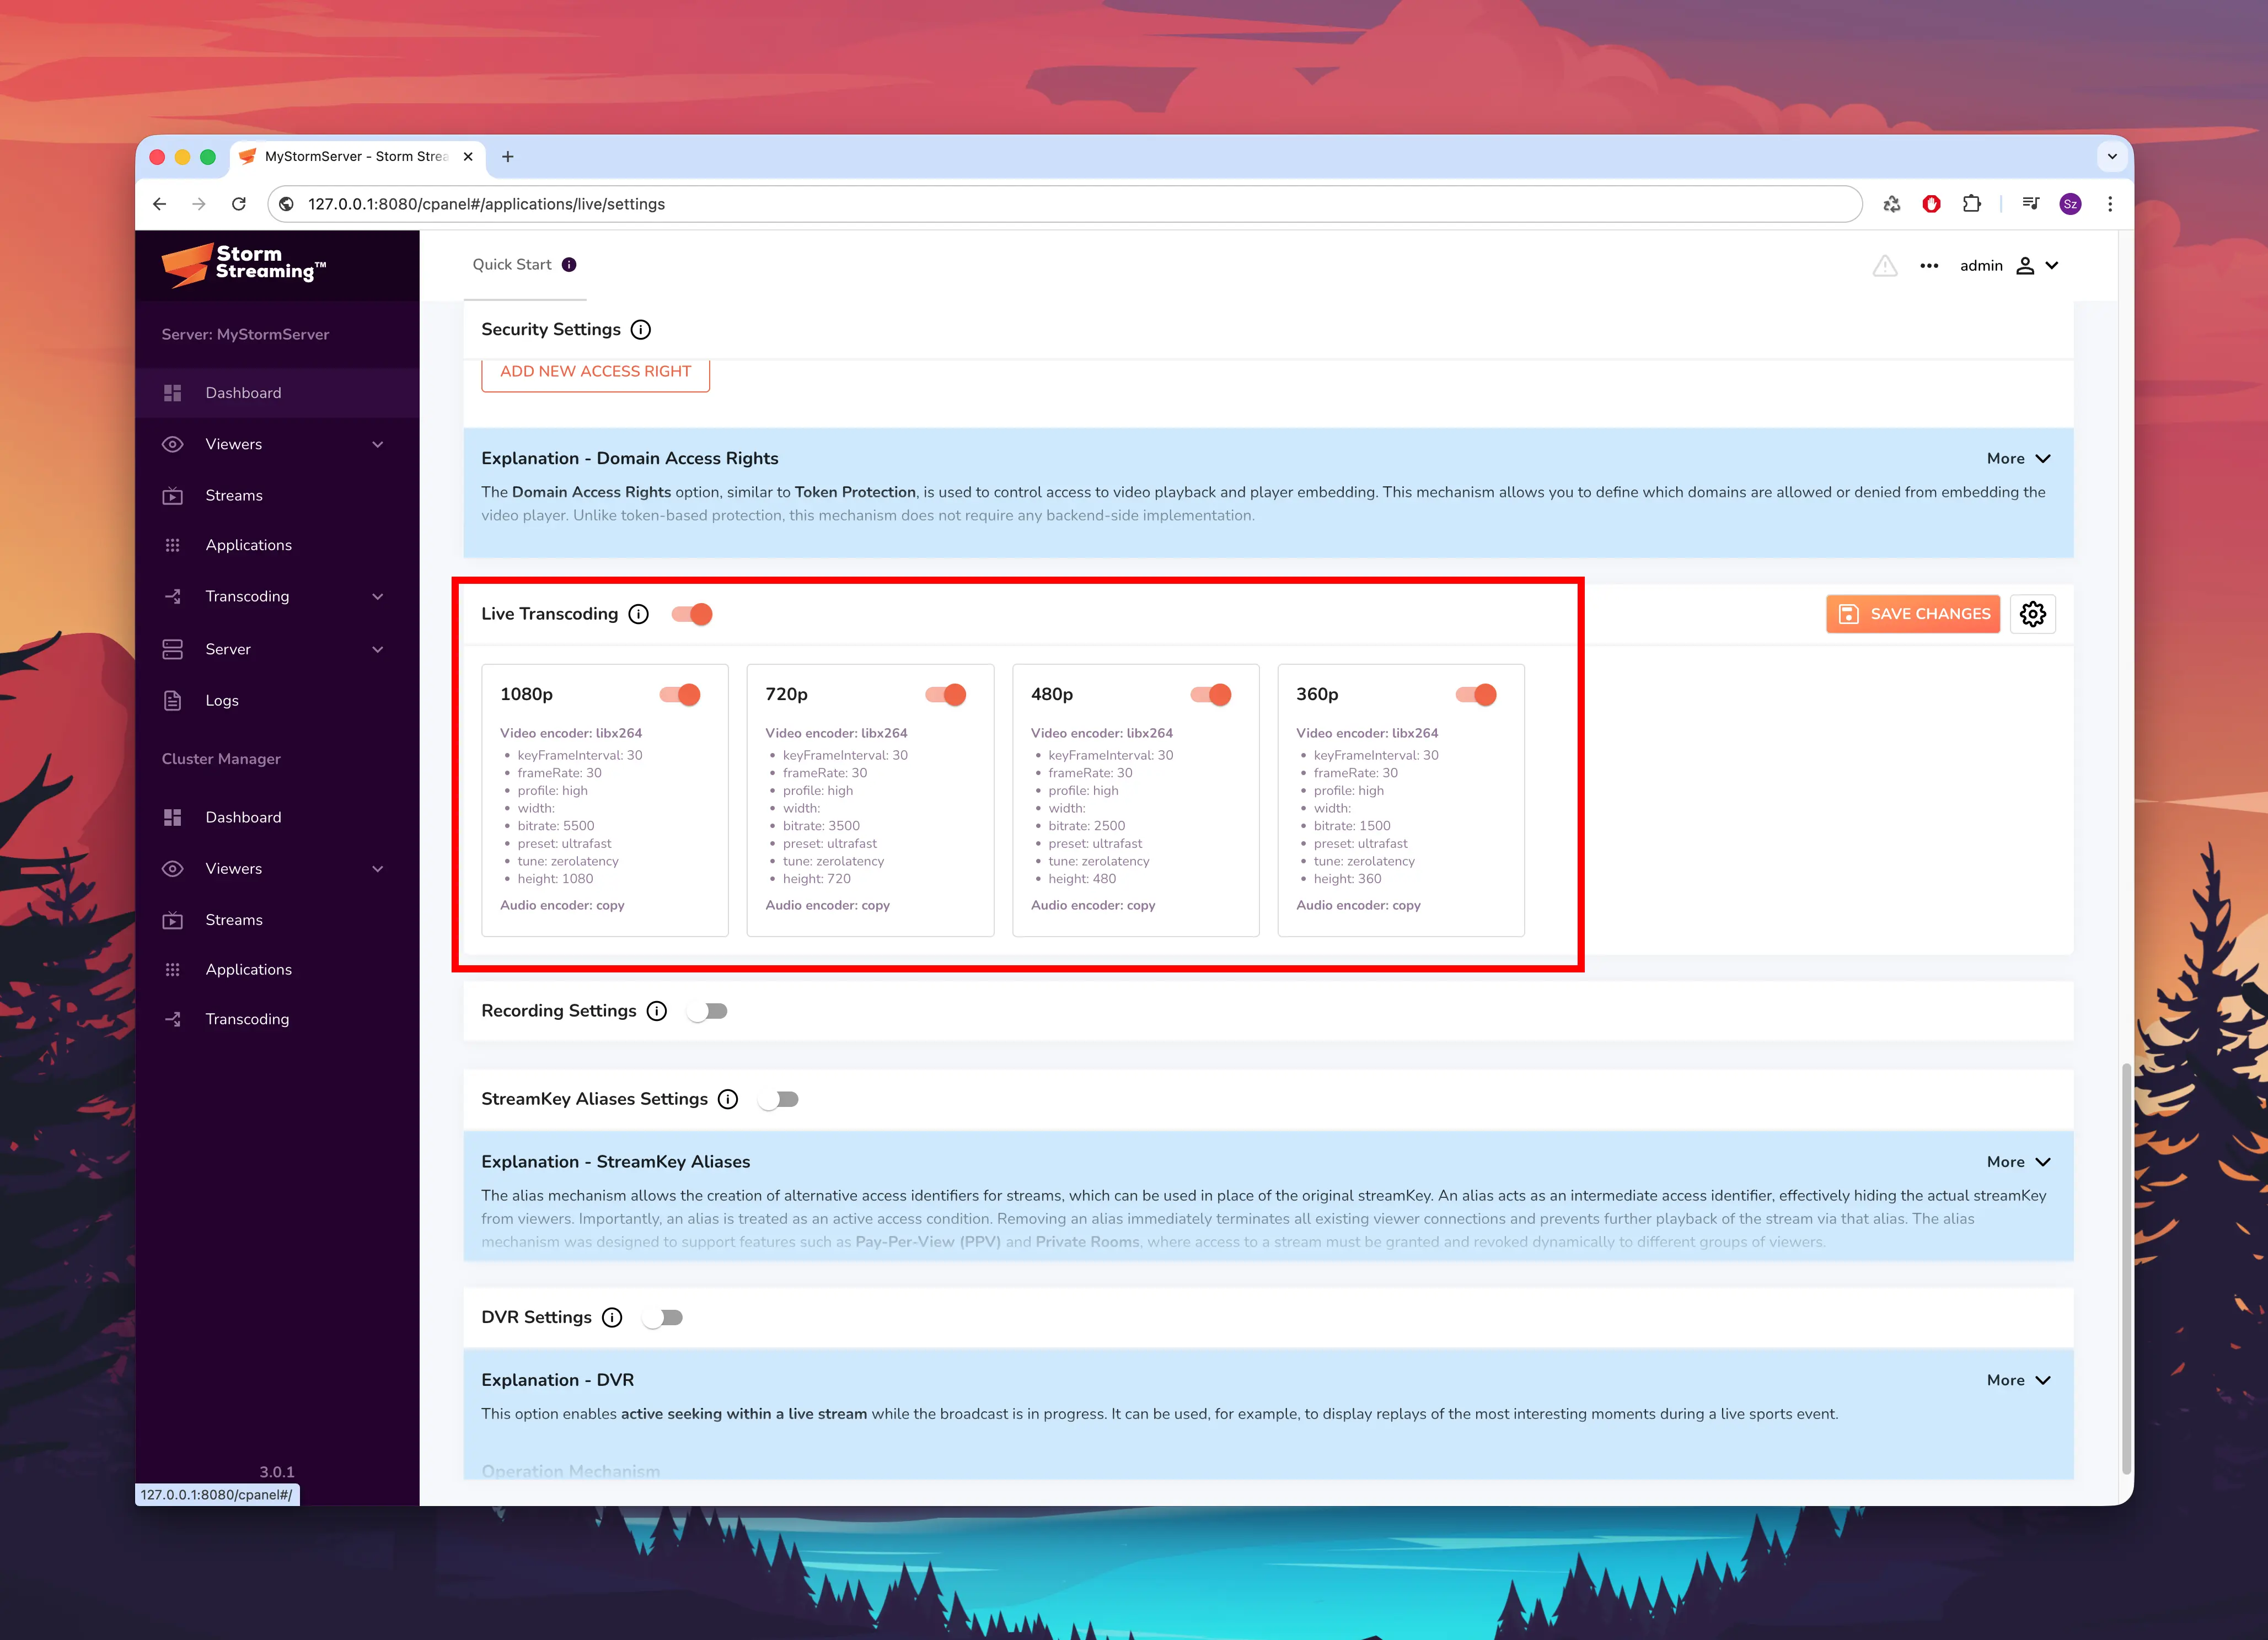This screenshot has height=1640, width=2268.
Task: Click the Live Transcoding gear settings icon
Action: [2032, 614]
